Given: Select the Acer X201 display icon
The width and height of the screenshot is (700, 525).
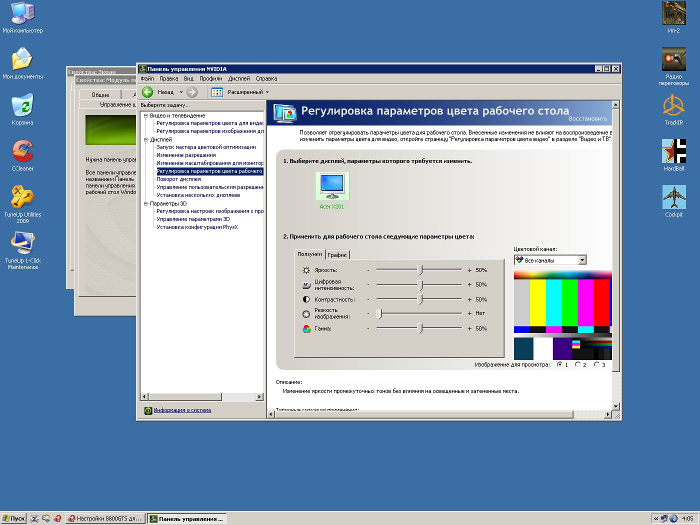Looking at the screenshot, I should tap(332, 186).
